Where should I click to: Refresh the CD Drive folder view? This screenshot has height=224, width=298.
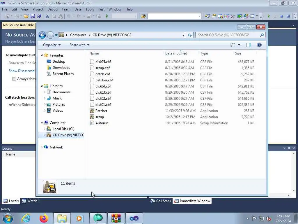190,35
